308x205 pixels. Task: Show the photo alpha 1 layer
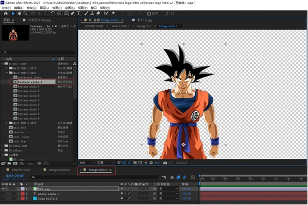3,193
